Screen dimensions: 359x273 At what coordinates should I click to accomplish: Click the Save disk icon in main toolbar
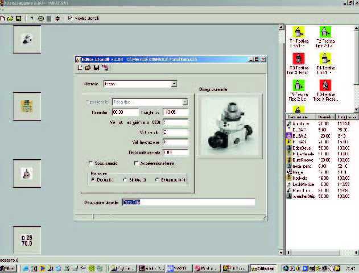(x=19, y=18)
